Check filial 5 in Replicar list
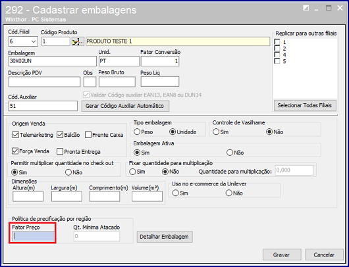Screen dimensions: 349x267 coord(277,61)
